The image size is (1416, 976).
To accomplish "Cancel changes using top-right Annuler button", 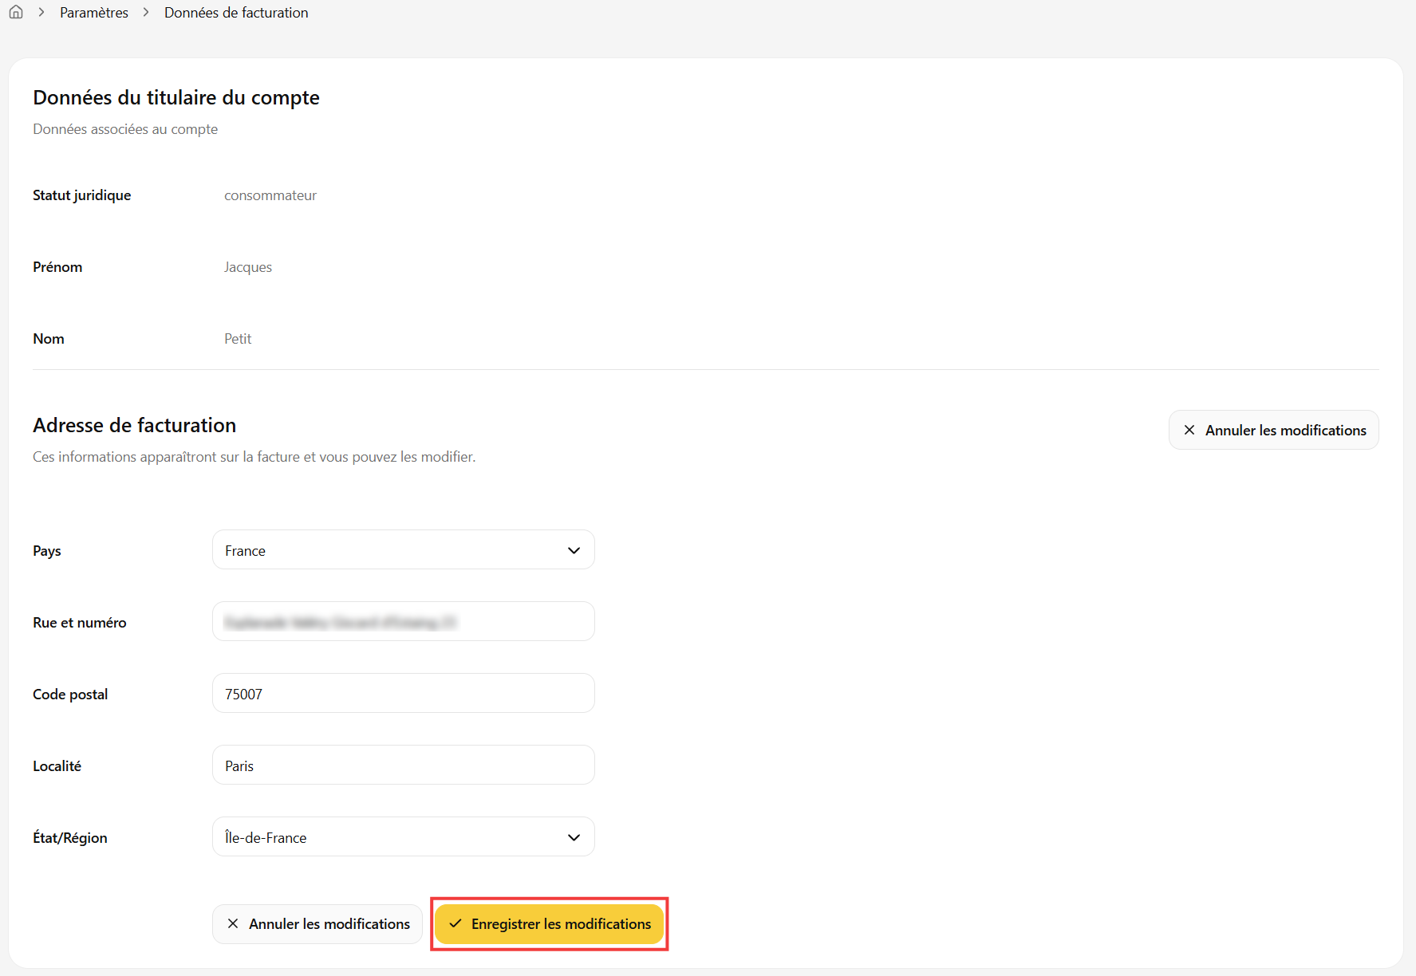I will (1273, 430).
